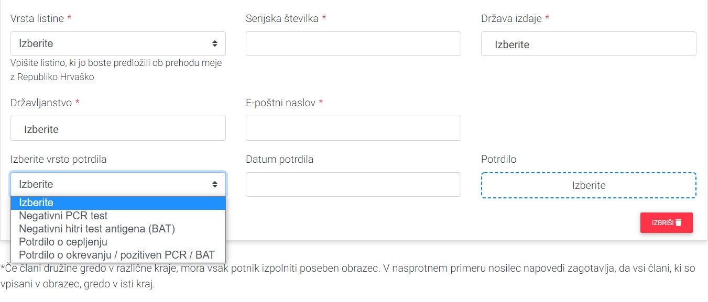This screenshot has height=302, width=708.
Task: Click the dashed Potrdilo file upload area
Action: click(x=588, y=185)
